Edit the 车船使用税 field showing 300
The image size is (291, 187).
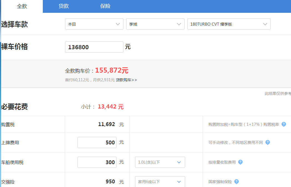(97, 162)
